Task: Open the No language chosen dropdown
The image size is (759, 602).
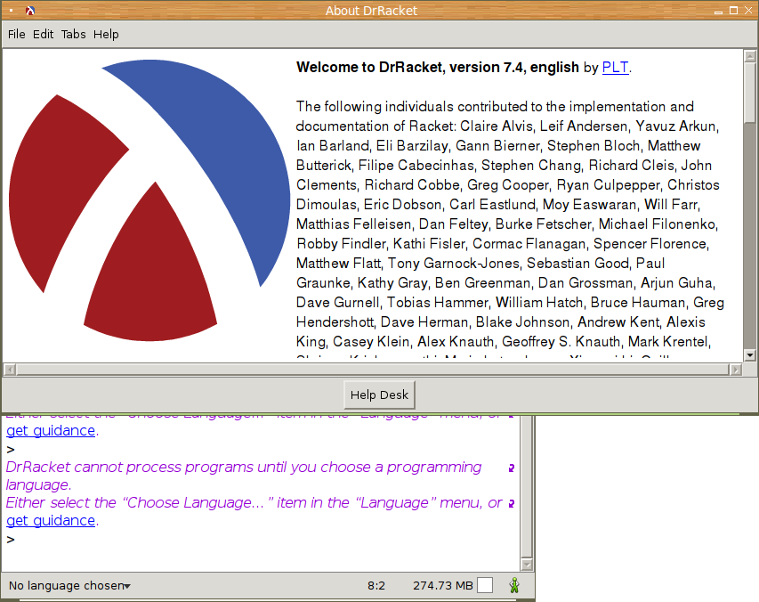Action: tap(69, 586)
